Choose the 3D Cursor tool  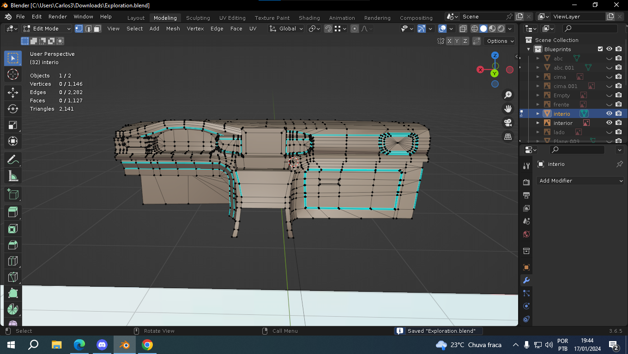(x=13, y=74)
